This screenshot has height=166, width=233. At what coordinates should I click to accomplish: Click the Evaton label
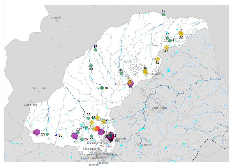94,165
